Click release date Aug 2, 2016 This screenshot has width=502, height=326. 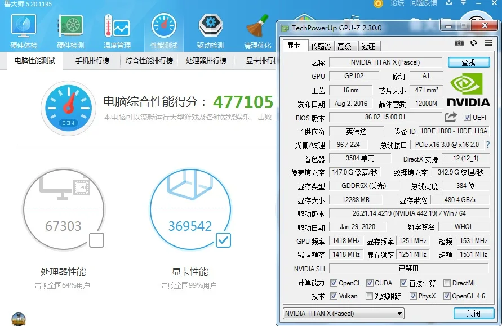pyautogui.click(x=351, y=104)
